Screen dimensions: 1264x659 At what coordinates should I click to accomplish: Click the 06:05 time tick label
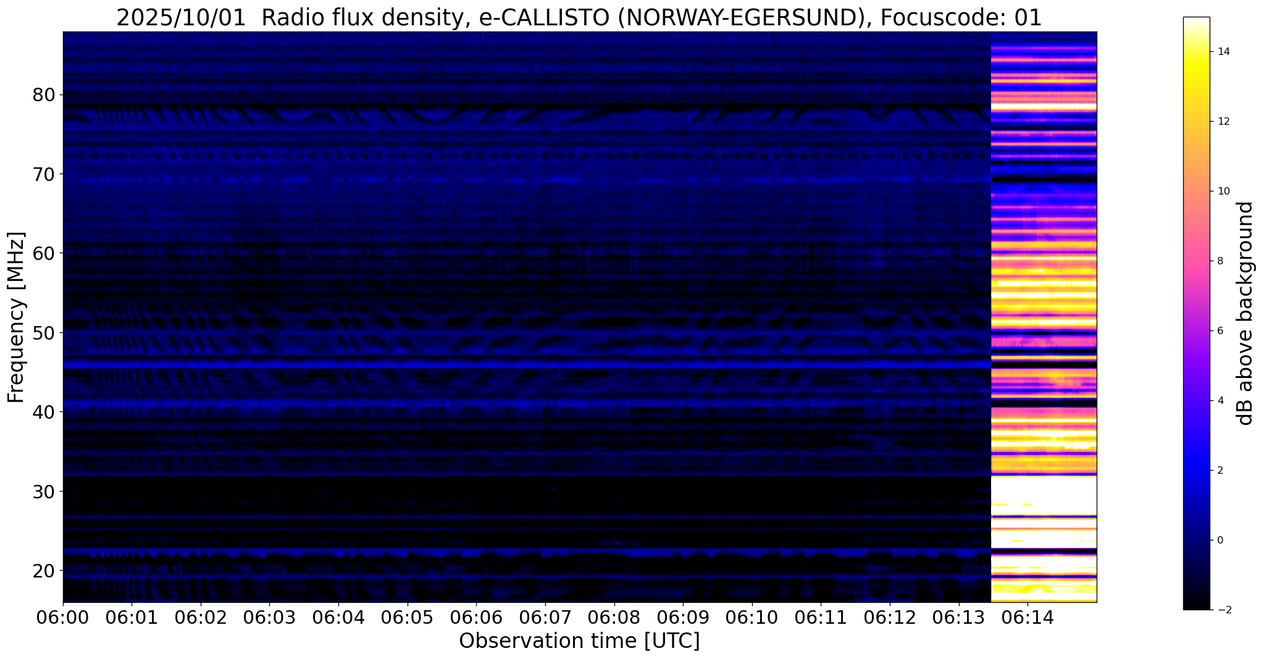pyautogui.click(x=408, y=619)
